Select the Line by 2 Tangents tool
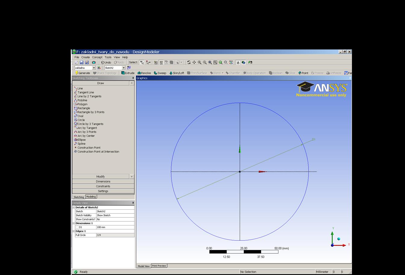Image resolution: width=405 pixels, height=275 pixels. pos(88,96)
